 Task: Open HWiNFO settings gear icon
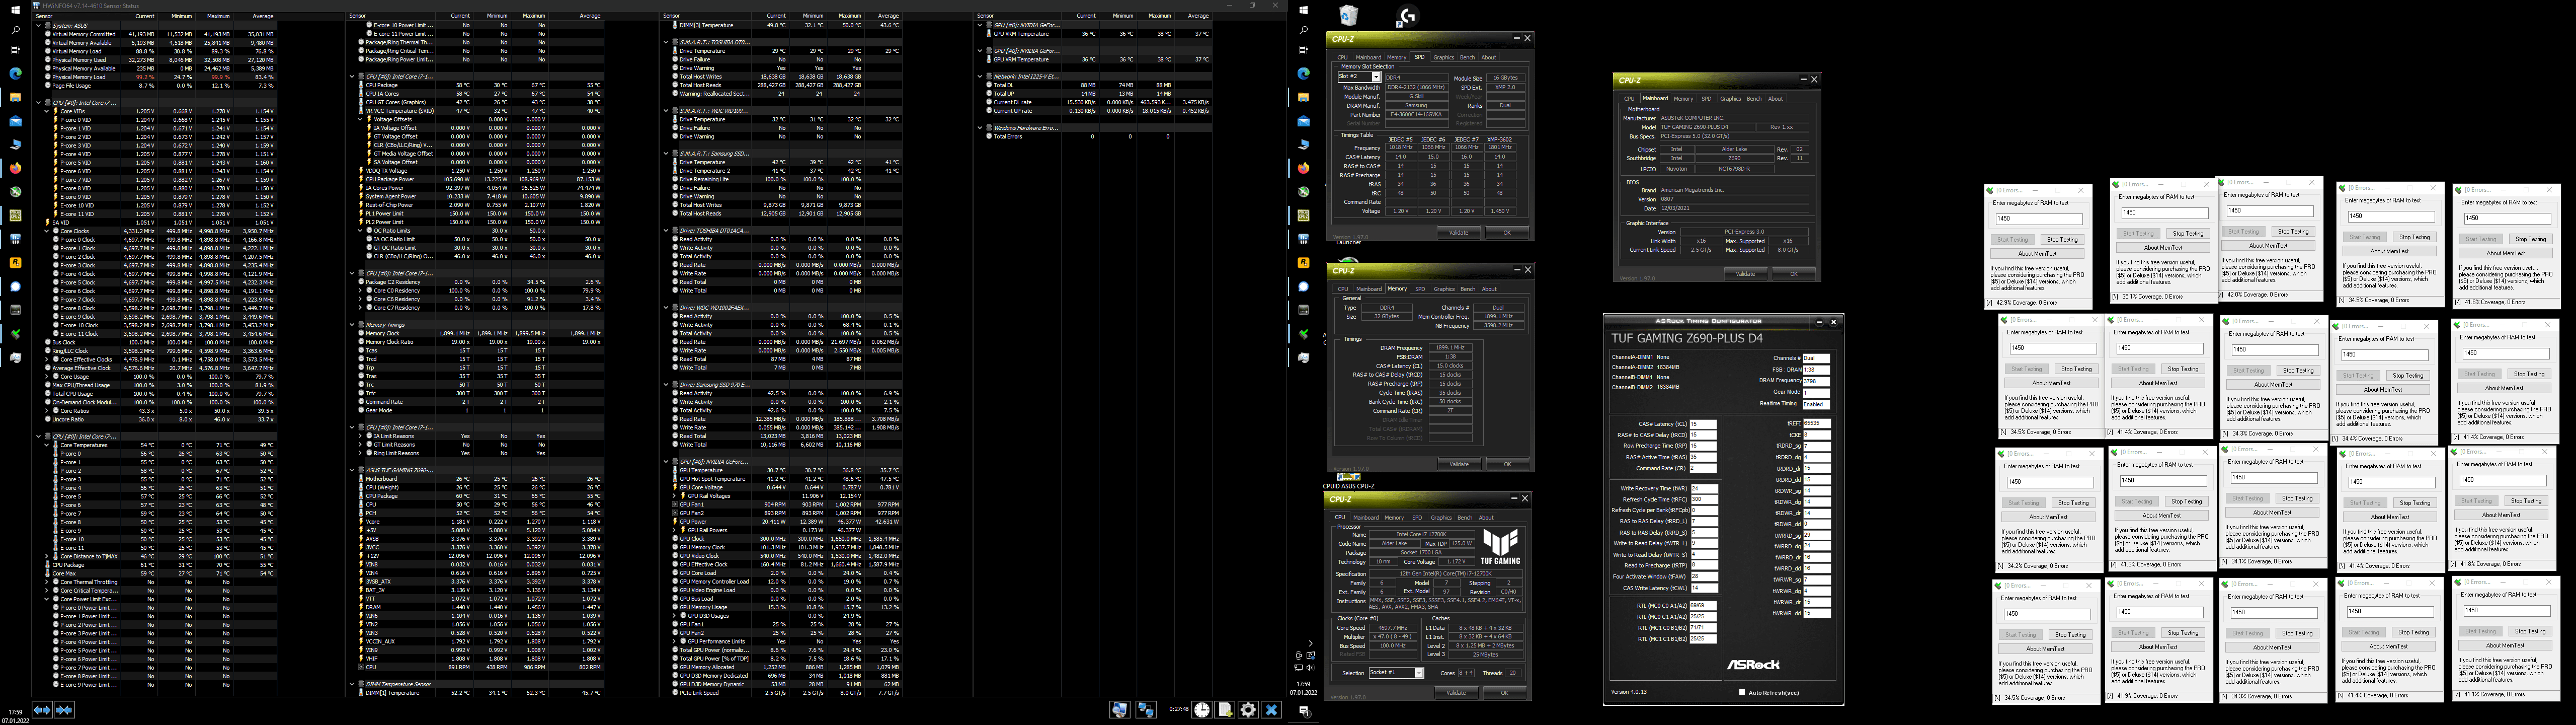click(x=1248, y=710)
